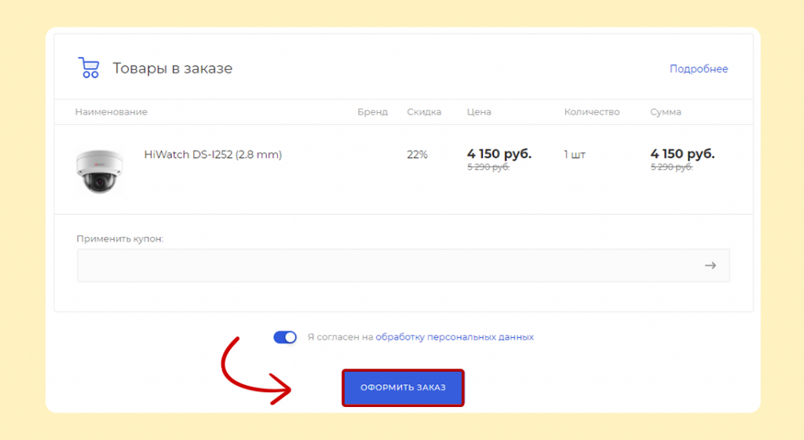Viewport: 804px width, 440px height.
Task: Click the "Бренд" column header
Action: [372, 112]
